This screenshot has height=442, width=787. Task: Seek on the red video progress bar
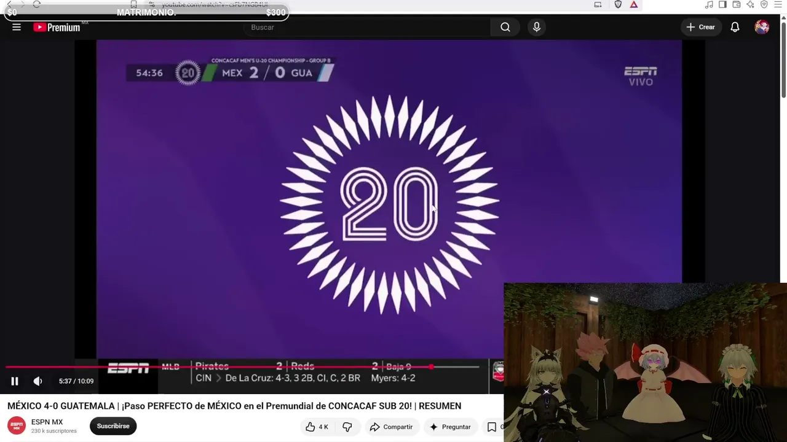(242, 367)
